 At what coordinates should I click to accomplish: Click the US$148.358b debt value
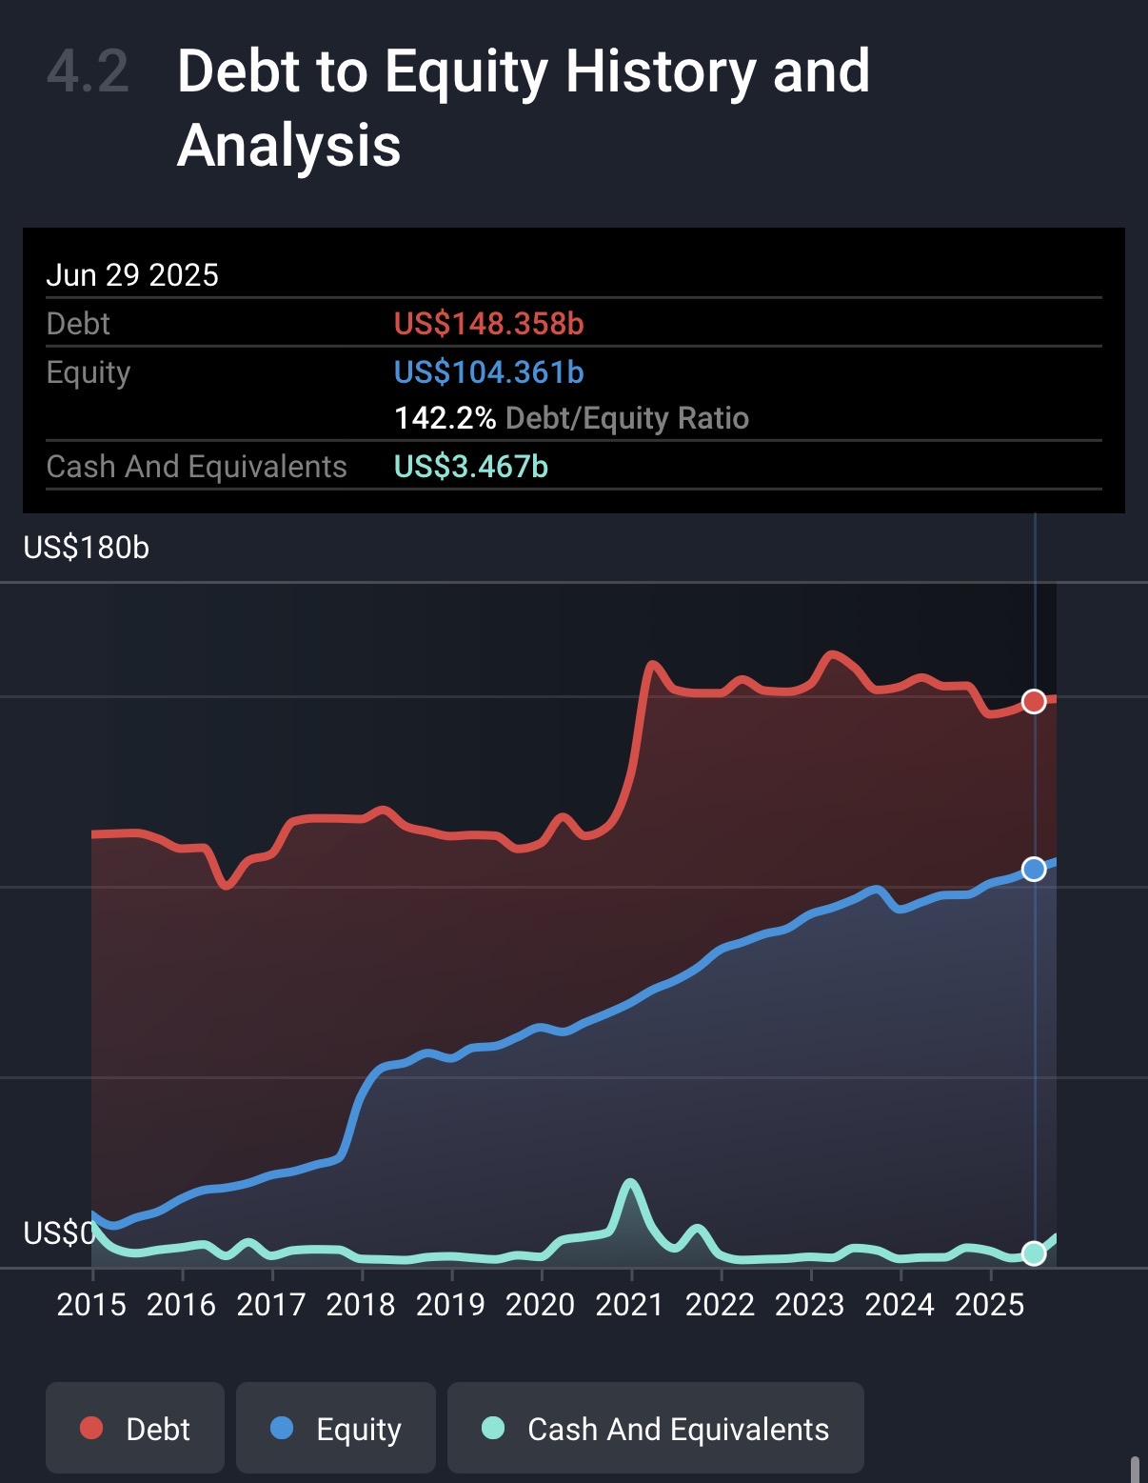(x=488, y=324)
